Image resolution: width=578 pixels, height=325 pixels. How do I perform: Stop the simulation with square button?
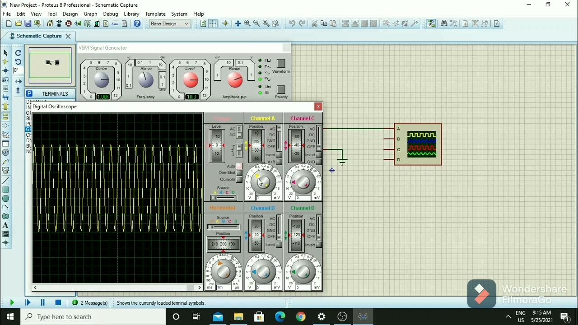(58, 303)
